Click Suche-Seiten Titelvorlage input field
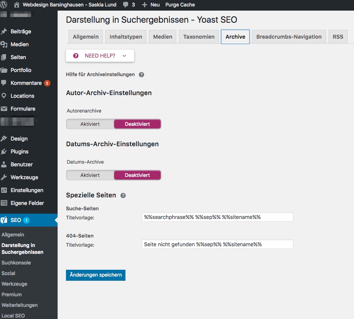Viewport: 354px width, 319px height. (x=218, y=217)
